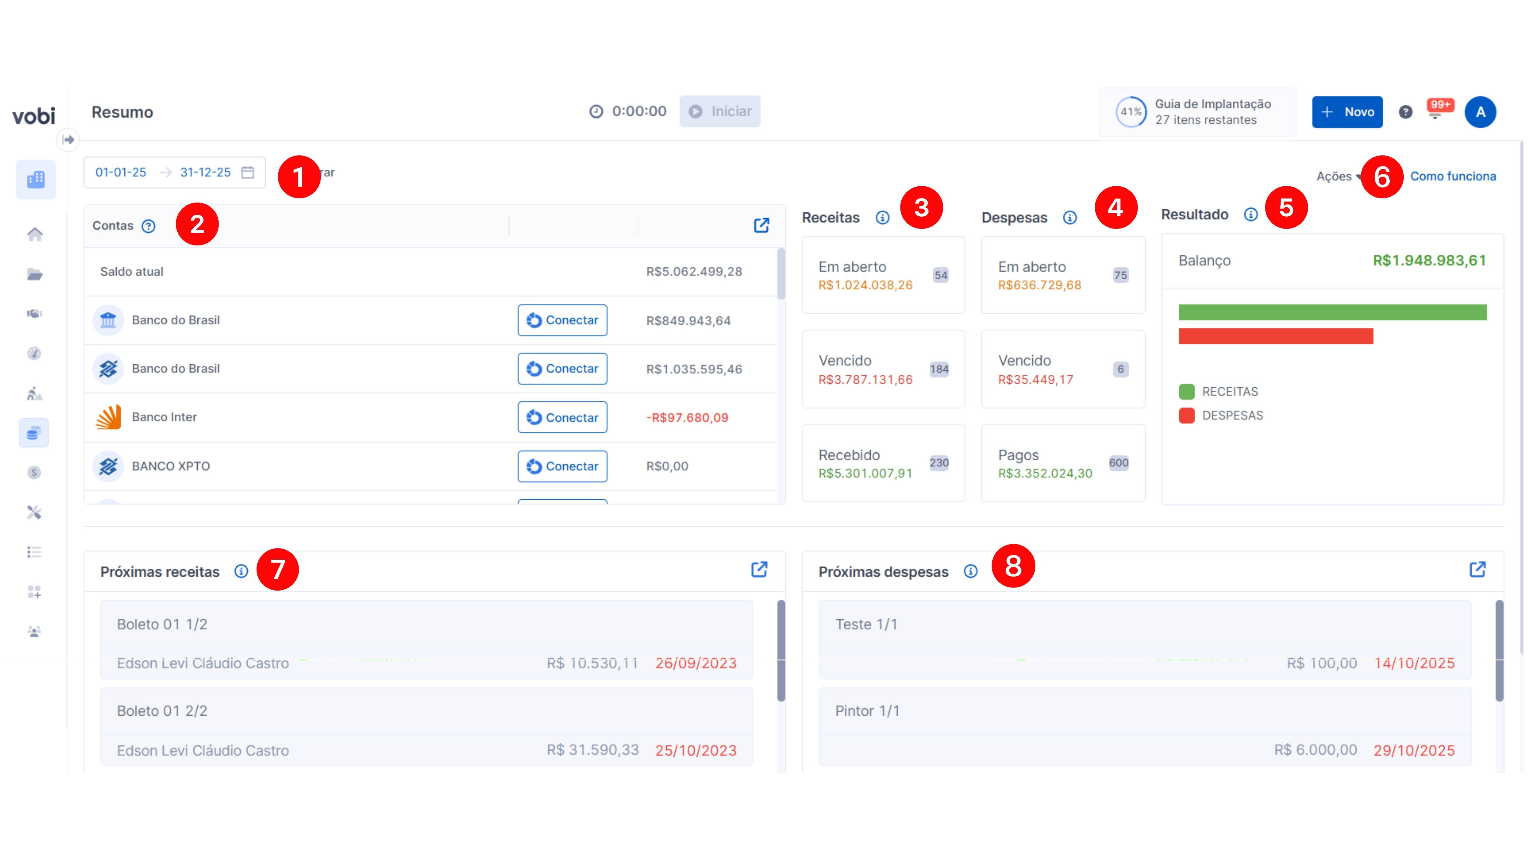Click Conectar for Banco Inter
This screenshot has width=1528, height=859.
tap(562, 417)
